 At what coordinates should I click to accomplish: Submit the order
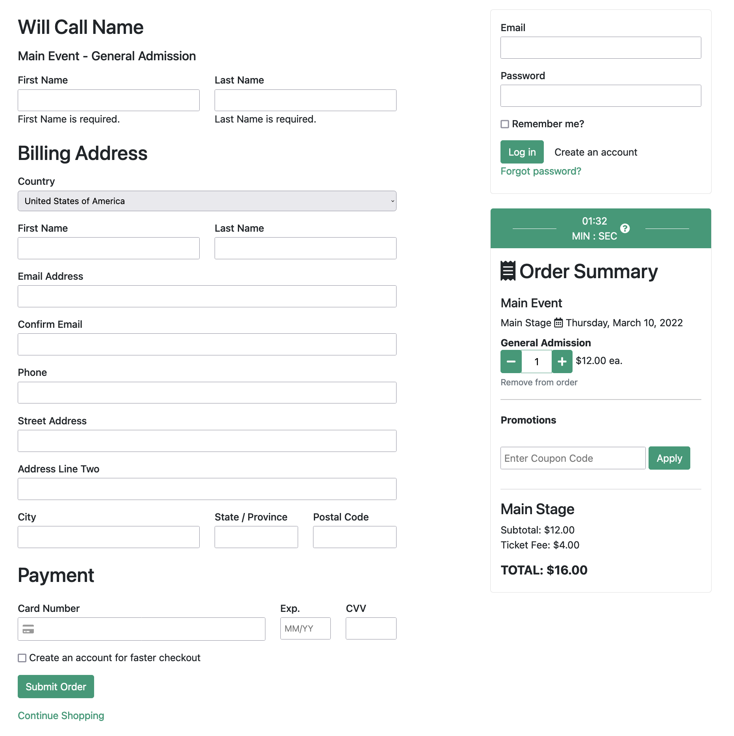pos(56,687)
